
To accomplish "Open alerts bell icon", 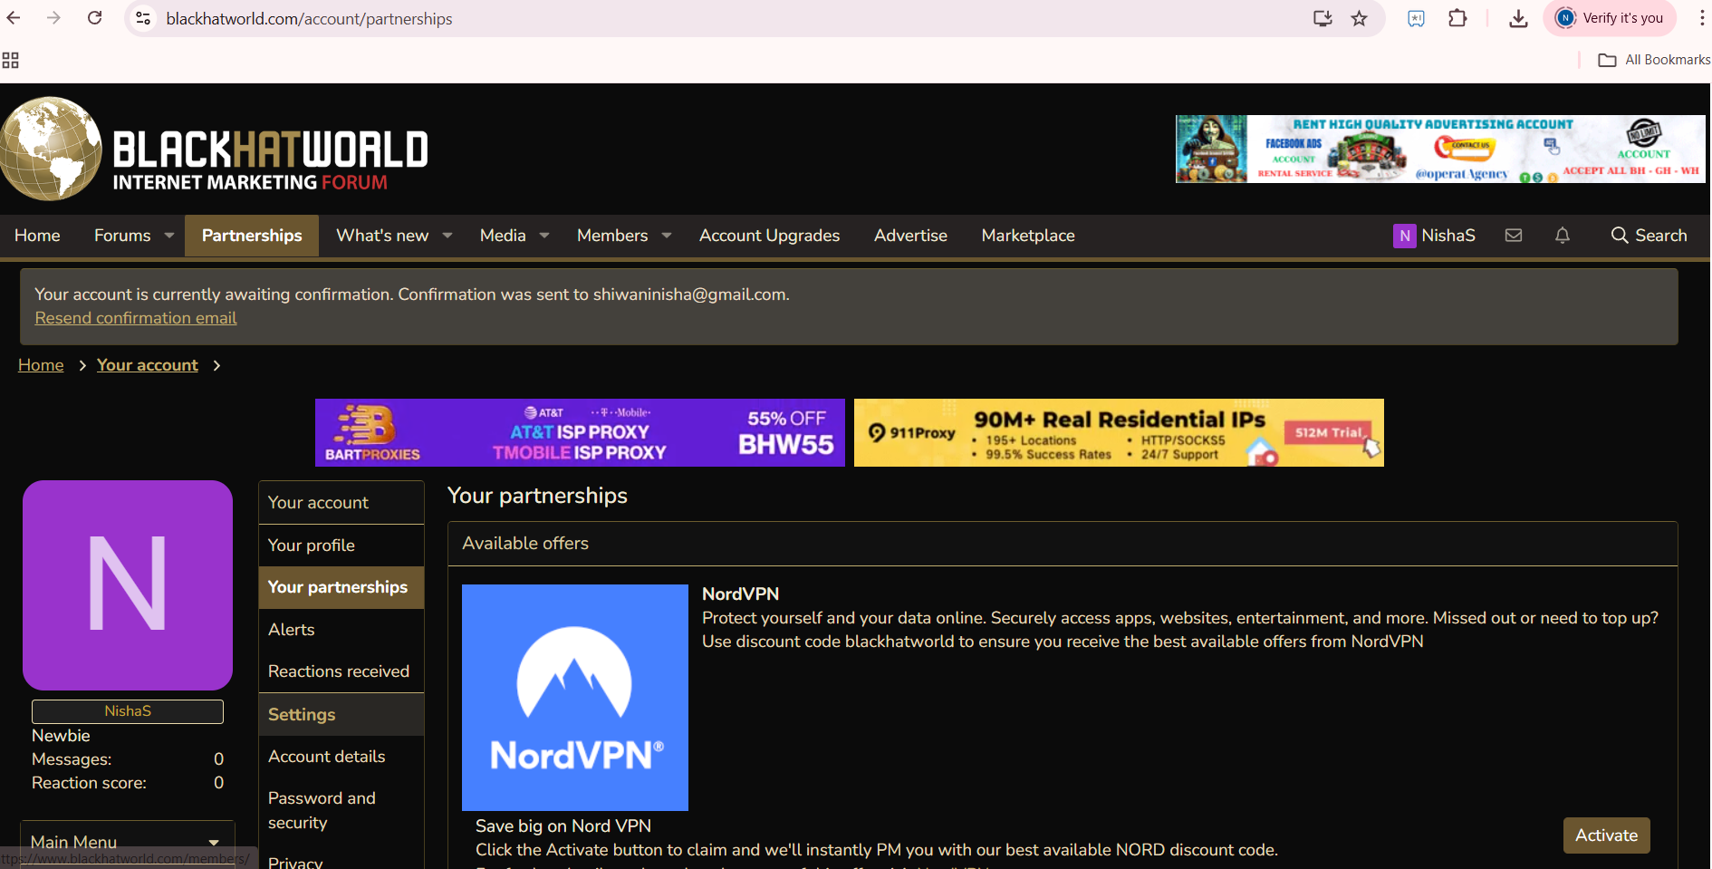I will (x=1563, y=236).
